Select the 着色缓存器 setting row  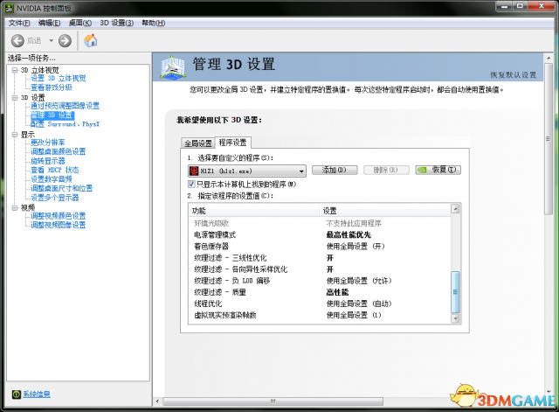pos(320,247)
